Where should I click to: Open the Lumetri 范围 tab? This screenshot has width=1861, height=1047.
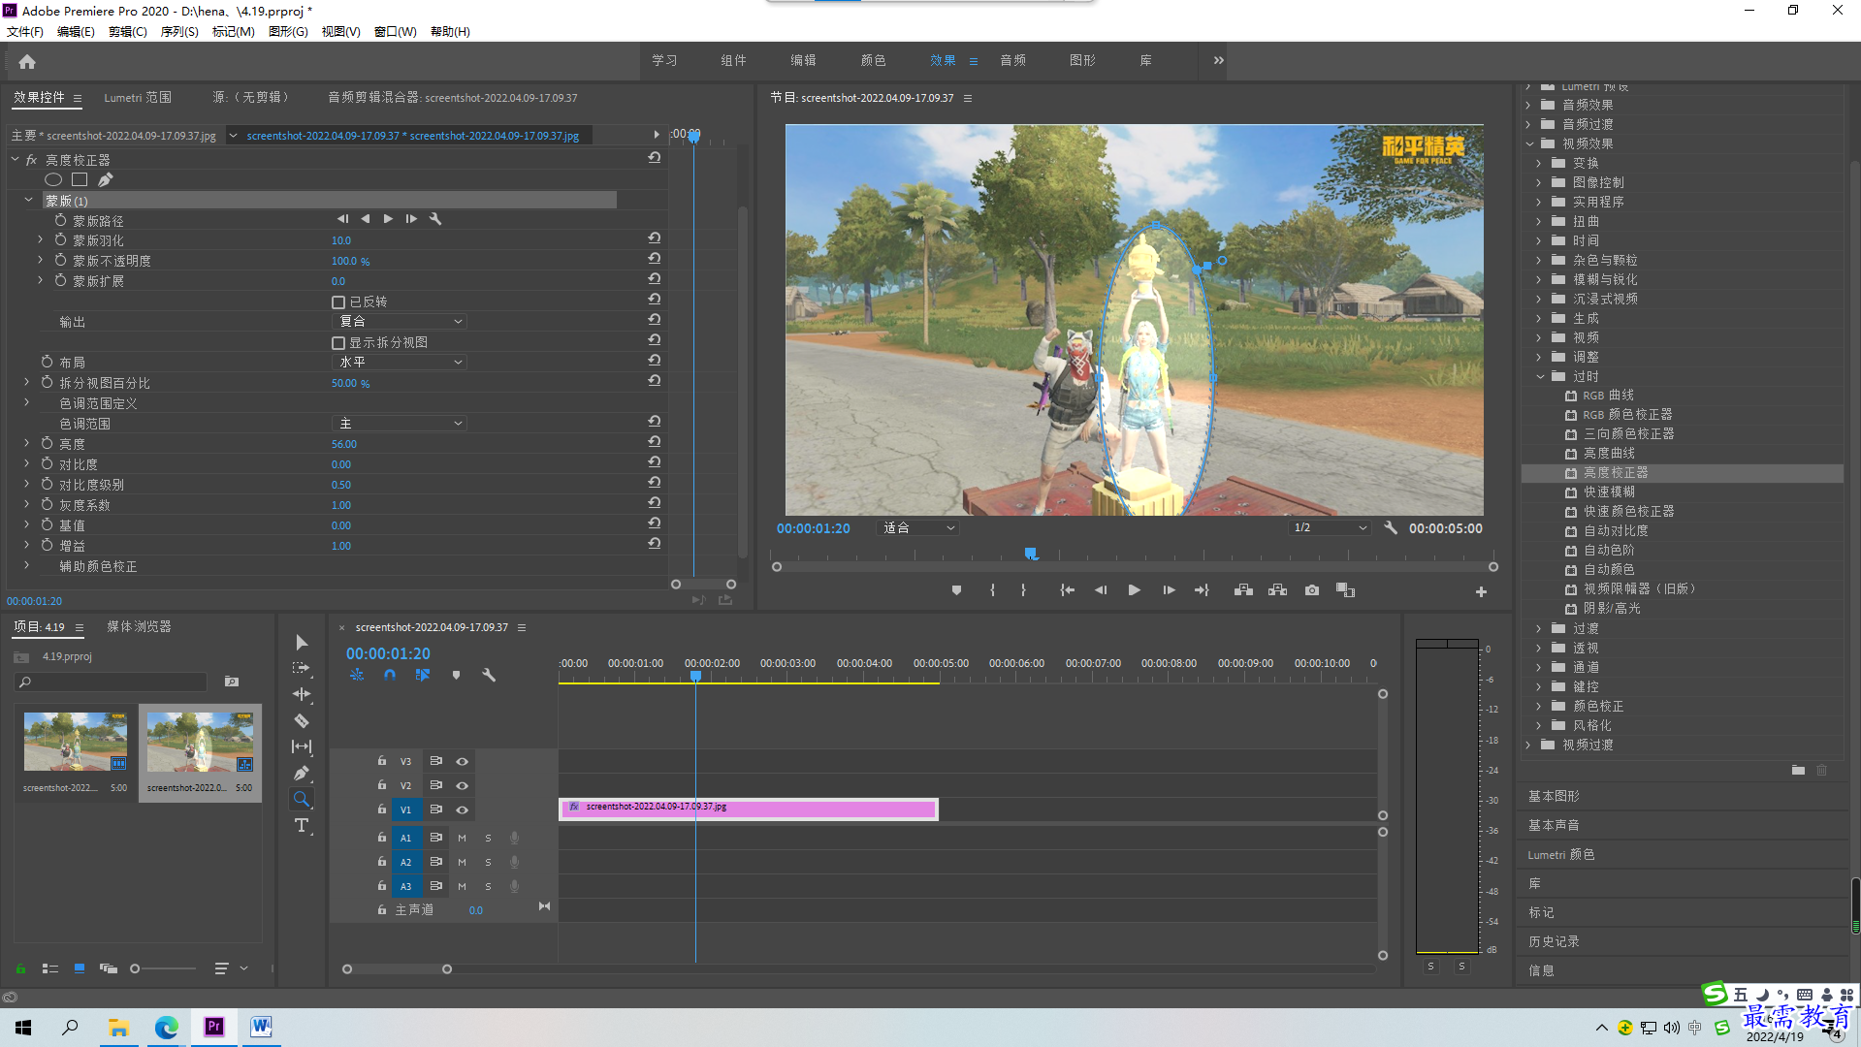tap(138, 98)
